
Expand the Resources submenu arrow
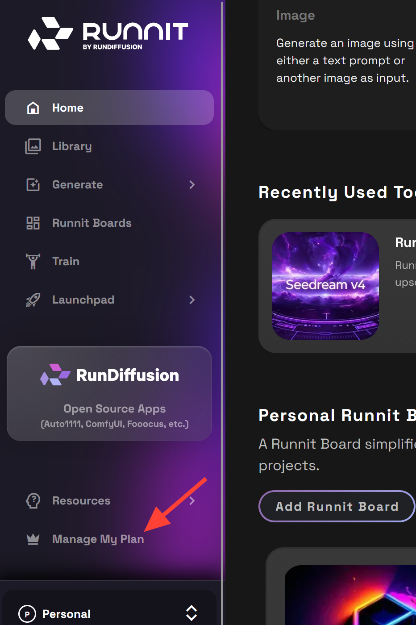(192, 501)
